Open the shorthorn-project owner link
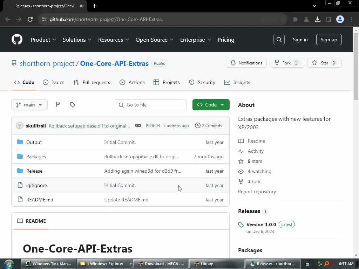 click(47, 63)
